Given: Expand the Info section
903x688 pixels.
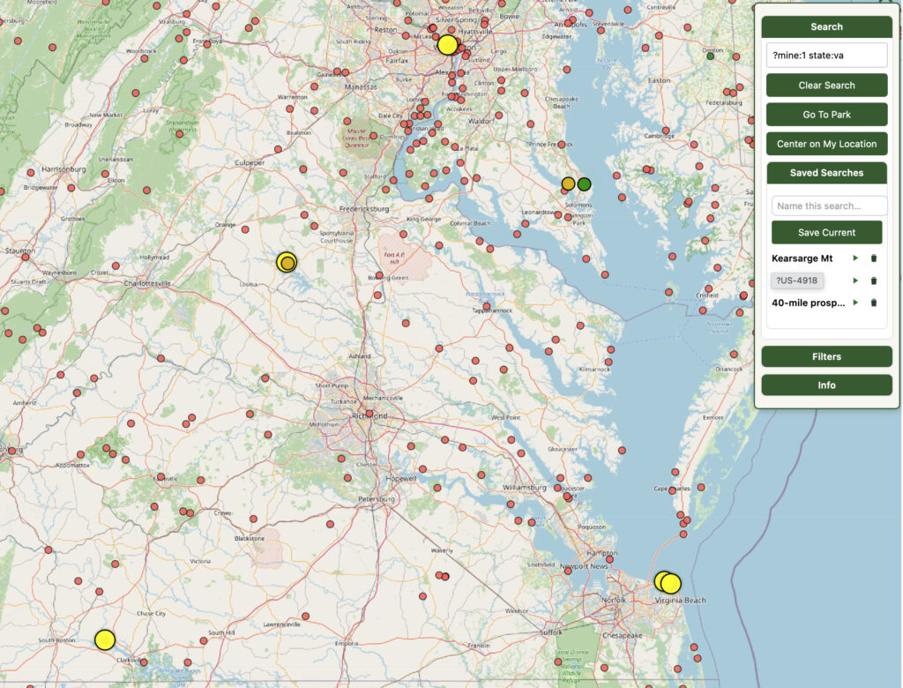Looking at the screenshot, I should click(826, 385).
